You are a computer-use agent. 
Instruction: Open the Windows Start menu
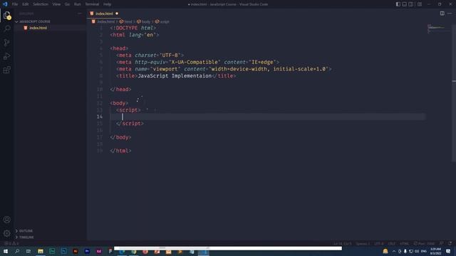click(6, 251)
